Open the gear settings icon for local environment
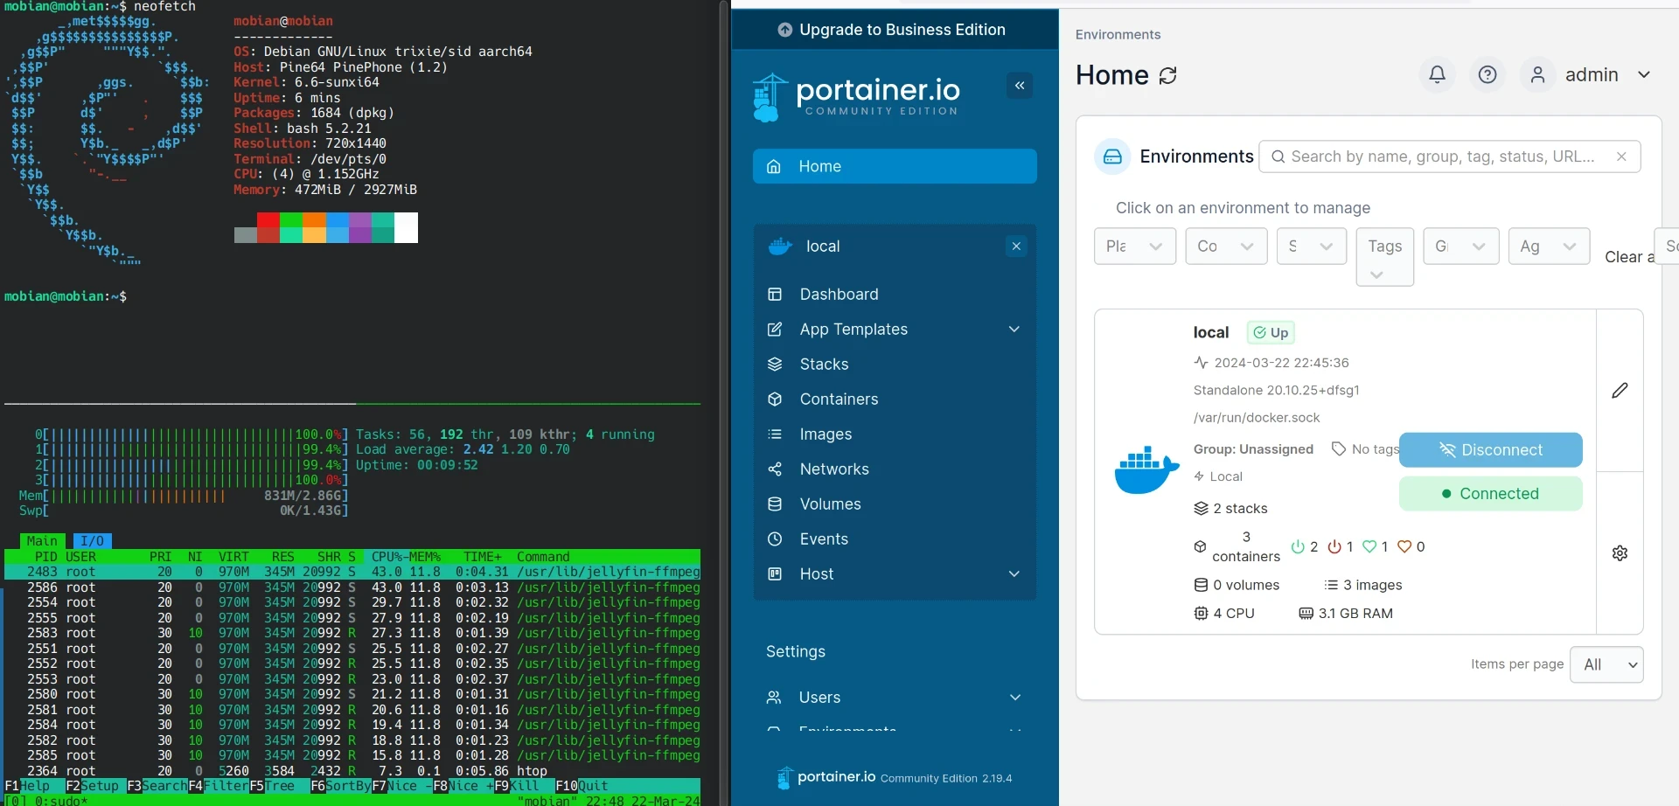 1620,553
